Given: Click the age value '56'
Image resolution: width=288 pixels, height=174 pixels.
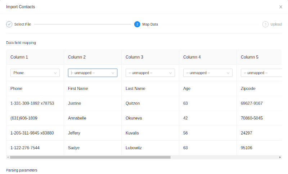Looking at the screenshot, I should click(185, 133).
